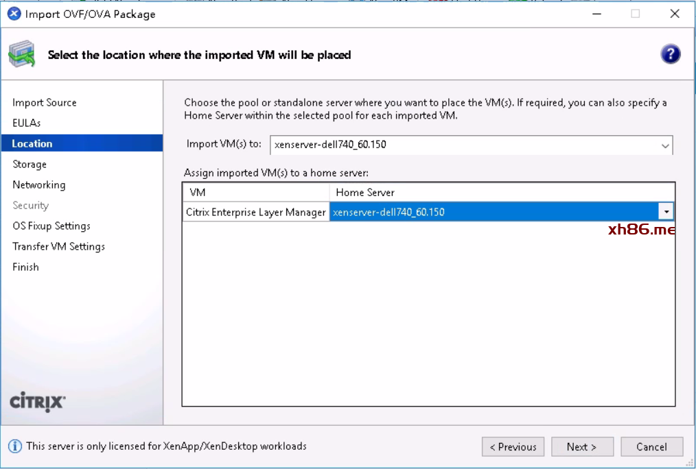Switch to the Networking step

tap(39, 185)
